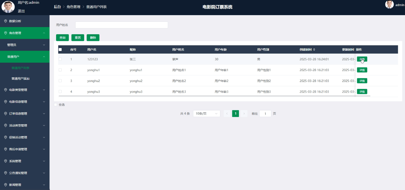Click the 2025-03-28 16:24:01 timestamp cell

tap(314, 59)
